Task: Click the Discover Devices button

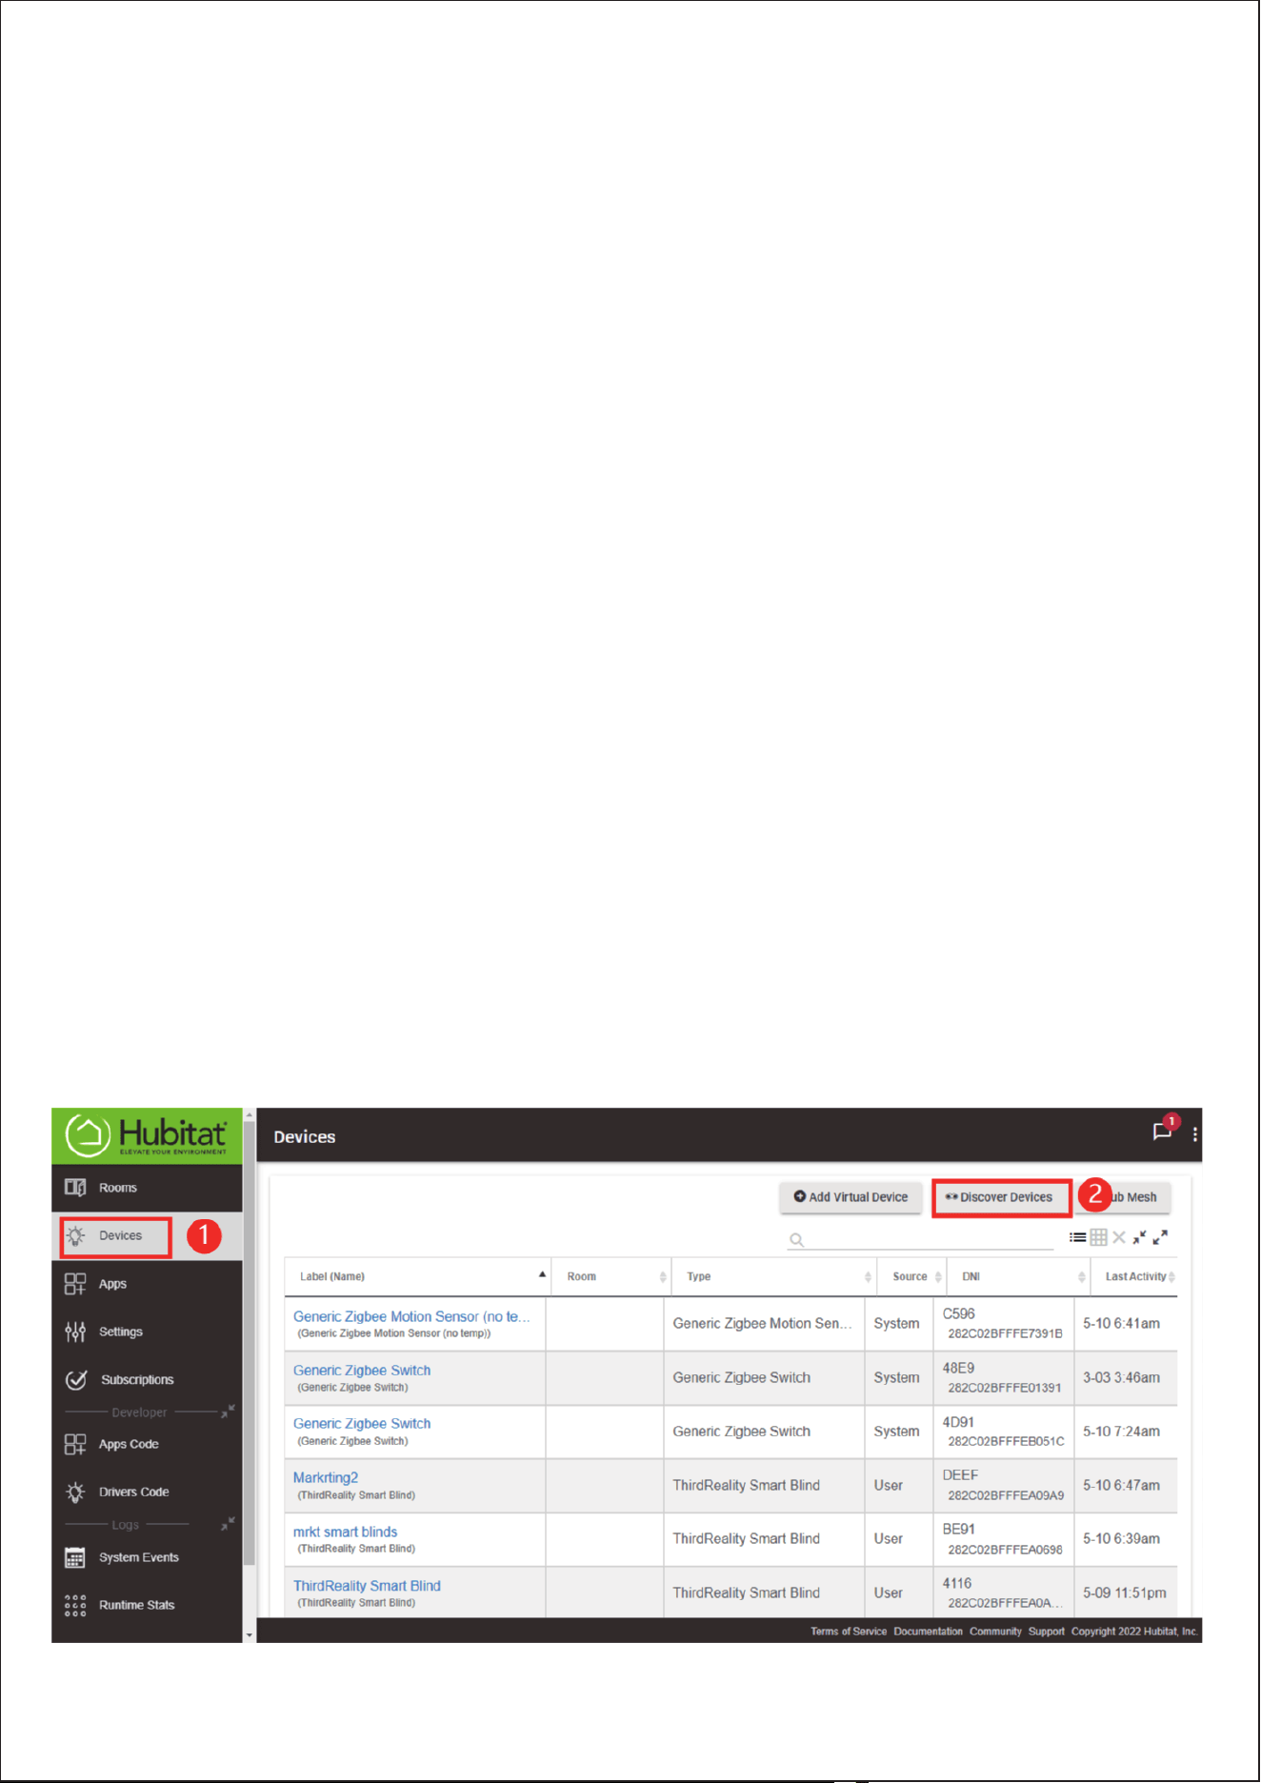Action: pos(1001,1197)
